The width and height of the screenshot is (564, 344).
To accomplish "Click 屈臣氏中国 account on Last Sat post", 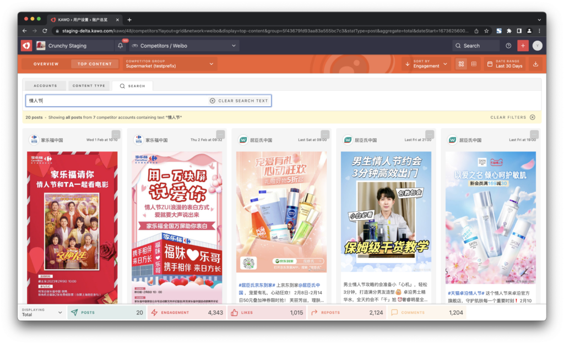I will pos(261,140).
